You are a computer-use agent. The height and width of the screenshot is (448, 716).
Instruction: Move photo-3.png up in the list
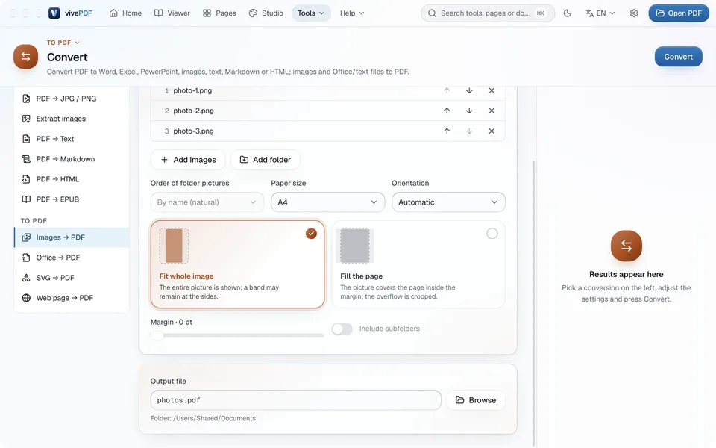447,131
